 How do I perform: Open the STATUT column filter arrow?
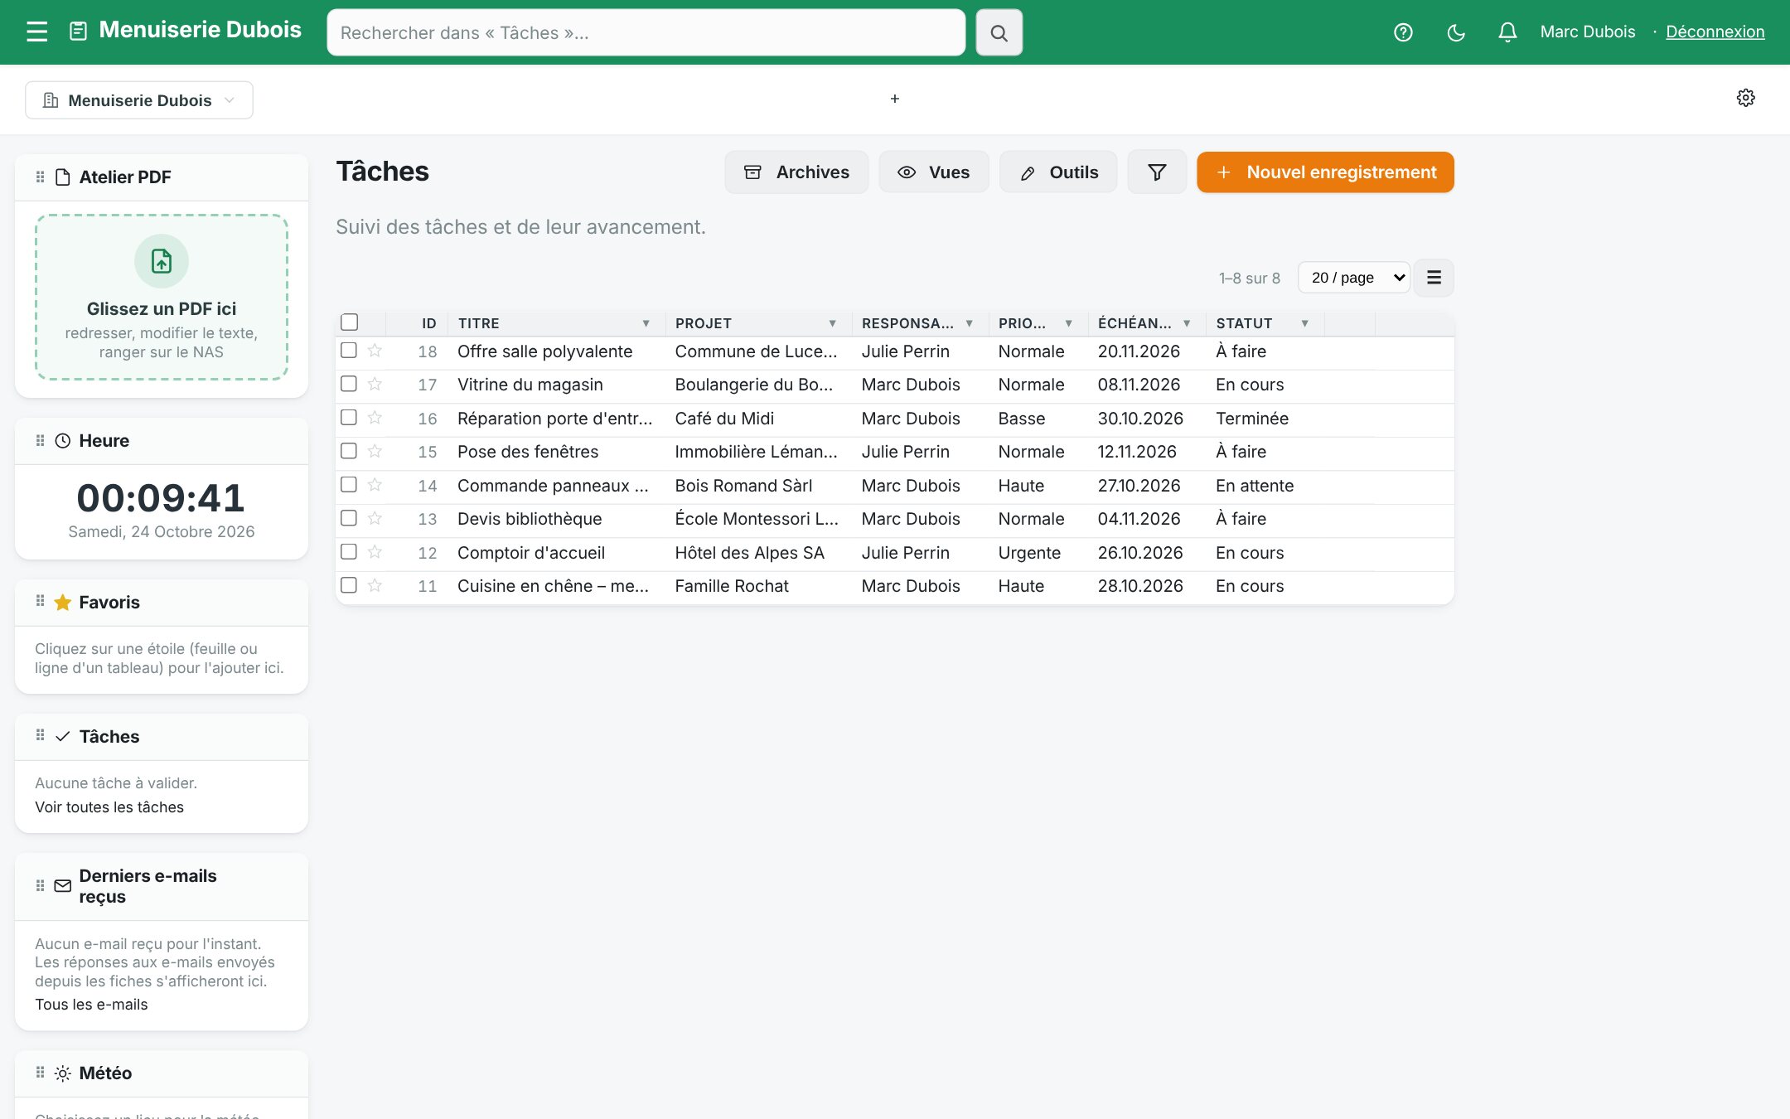click(1304, 323)
